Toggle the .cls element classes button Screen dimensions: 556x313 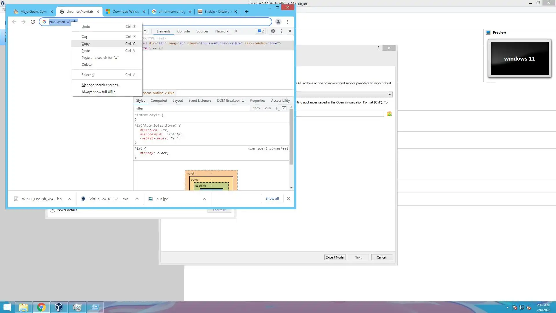click(x=267, y=108)
